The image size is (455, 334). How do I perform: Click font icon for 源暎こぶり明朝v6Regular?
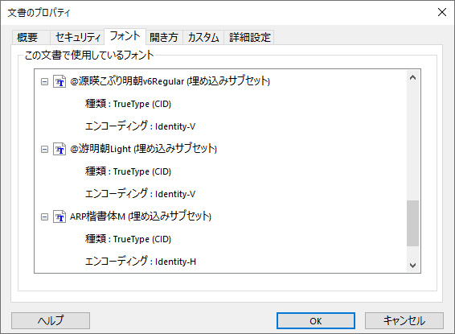pyautogui.click(x=59, y=81)
